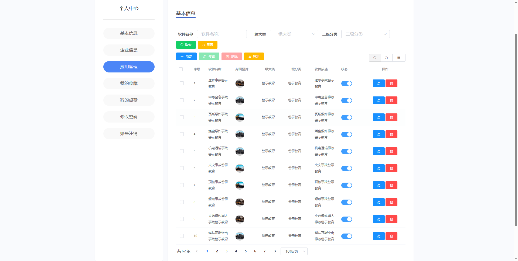
Task: Click the 软件名称 input field
Action: click(x=222, y=34)
